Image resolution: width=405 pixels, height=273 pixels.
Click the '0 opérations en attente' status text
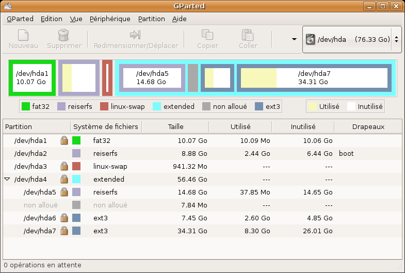43,265
